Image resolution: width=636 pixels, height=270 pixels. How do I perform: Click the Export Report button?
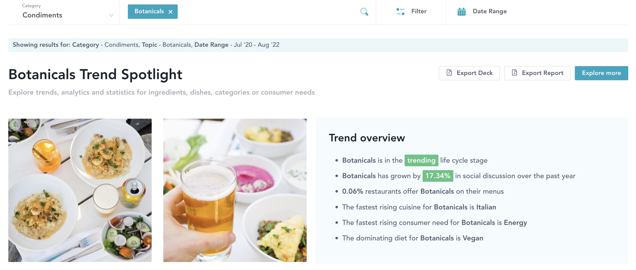[537, 73]
